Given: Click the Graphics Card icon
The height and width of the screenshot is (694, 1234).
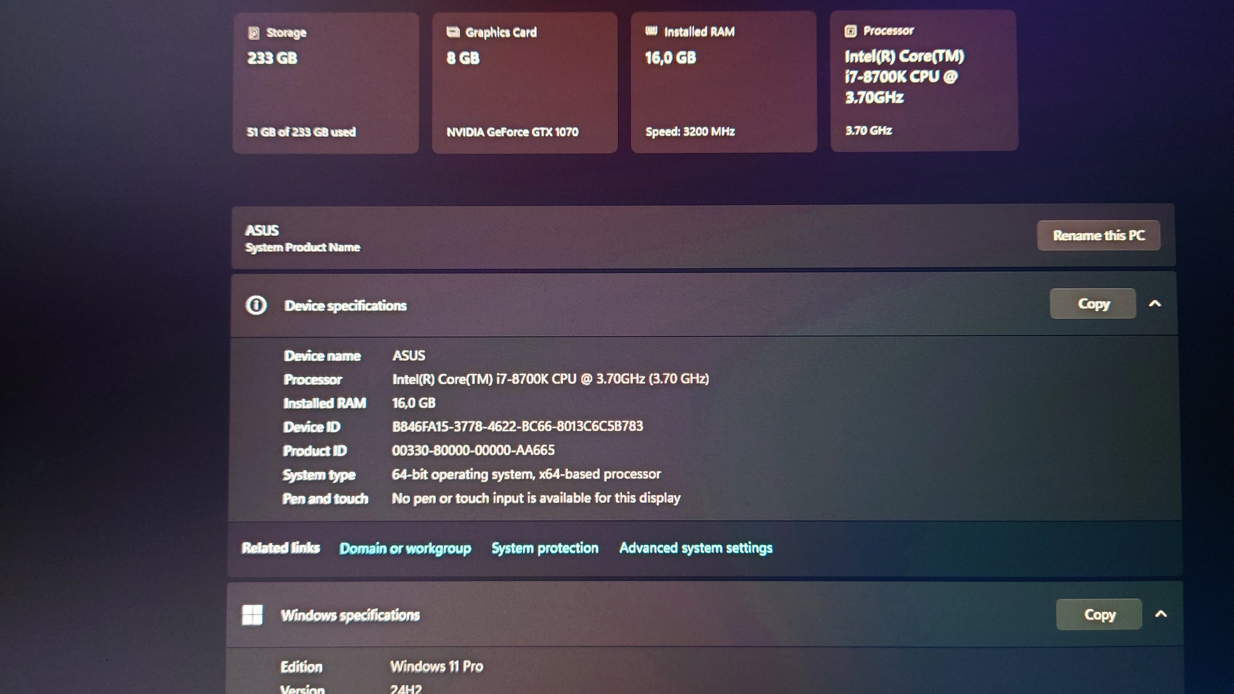Looking at the screenshot, I should click(453, 32).
